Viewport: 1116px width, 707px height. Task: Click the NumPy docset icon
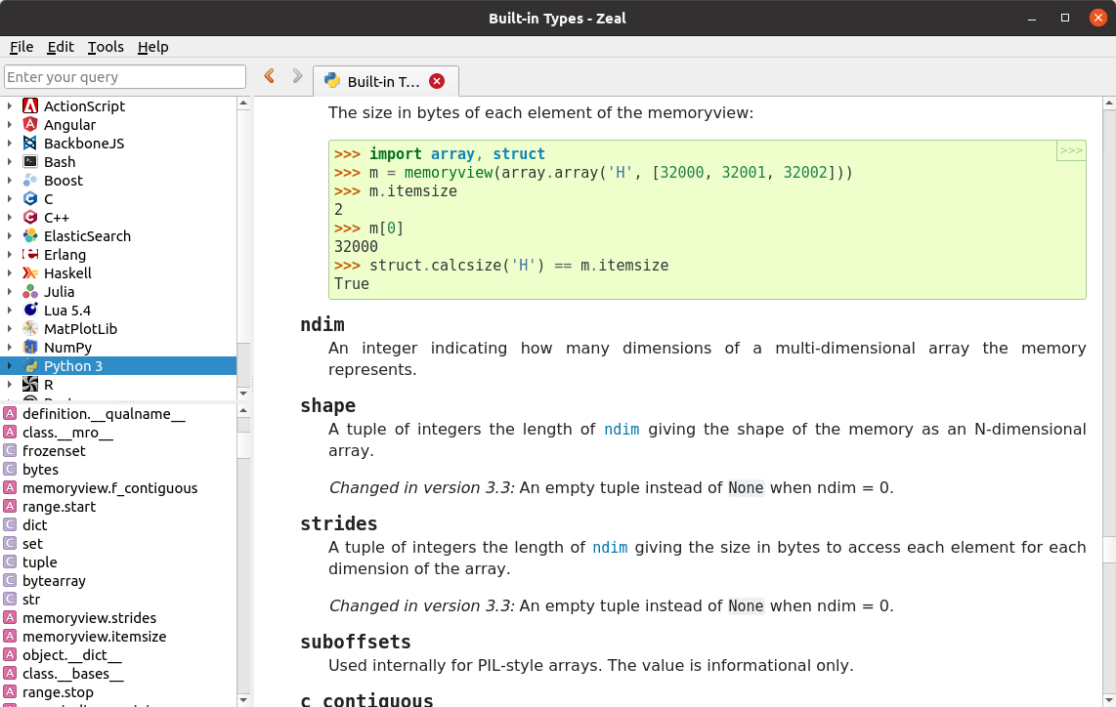(30, 347)
